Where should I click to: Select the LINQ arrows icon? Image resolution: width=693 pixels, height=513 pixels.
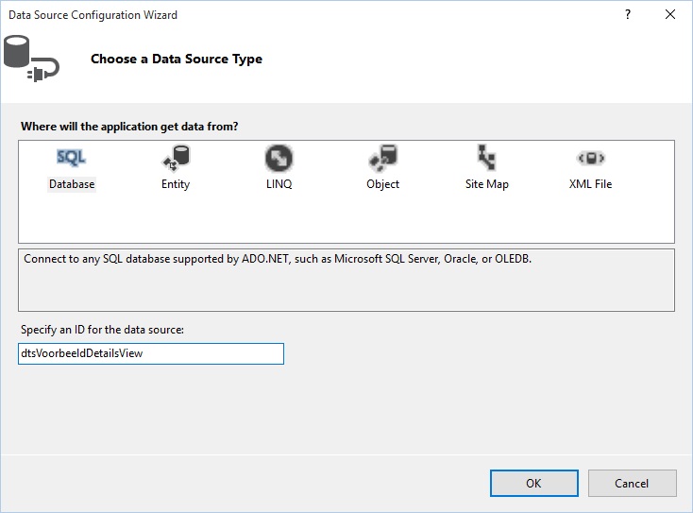pyautogui.click(x=279, y=158)
